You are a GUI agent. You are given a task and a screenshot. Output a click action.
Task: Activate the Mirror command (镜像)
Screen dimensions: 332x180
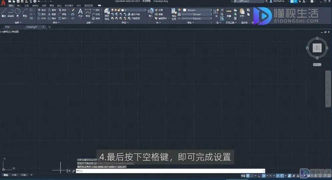tap(52, 14)
